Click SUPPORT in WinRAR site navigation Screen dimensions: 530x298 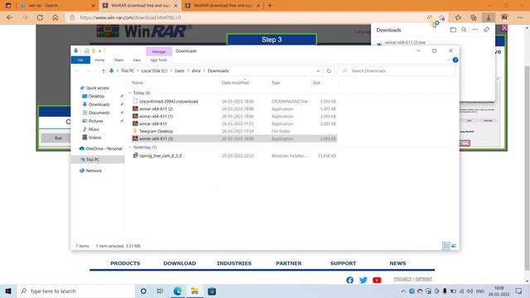tap(343, 263)
